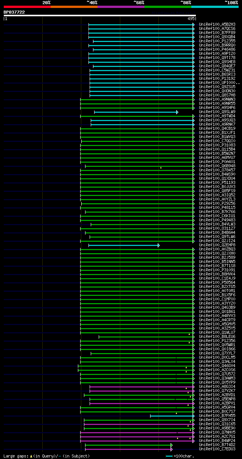Click the orange ~40% identity legend segment
Viewport: 242px width, 459px height.
(x=74, y=6)
